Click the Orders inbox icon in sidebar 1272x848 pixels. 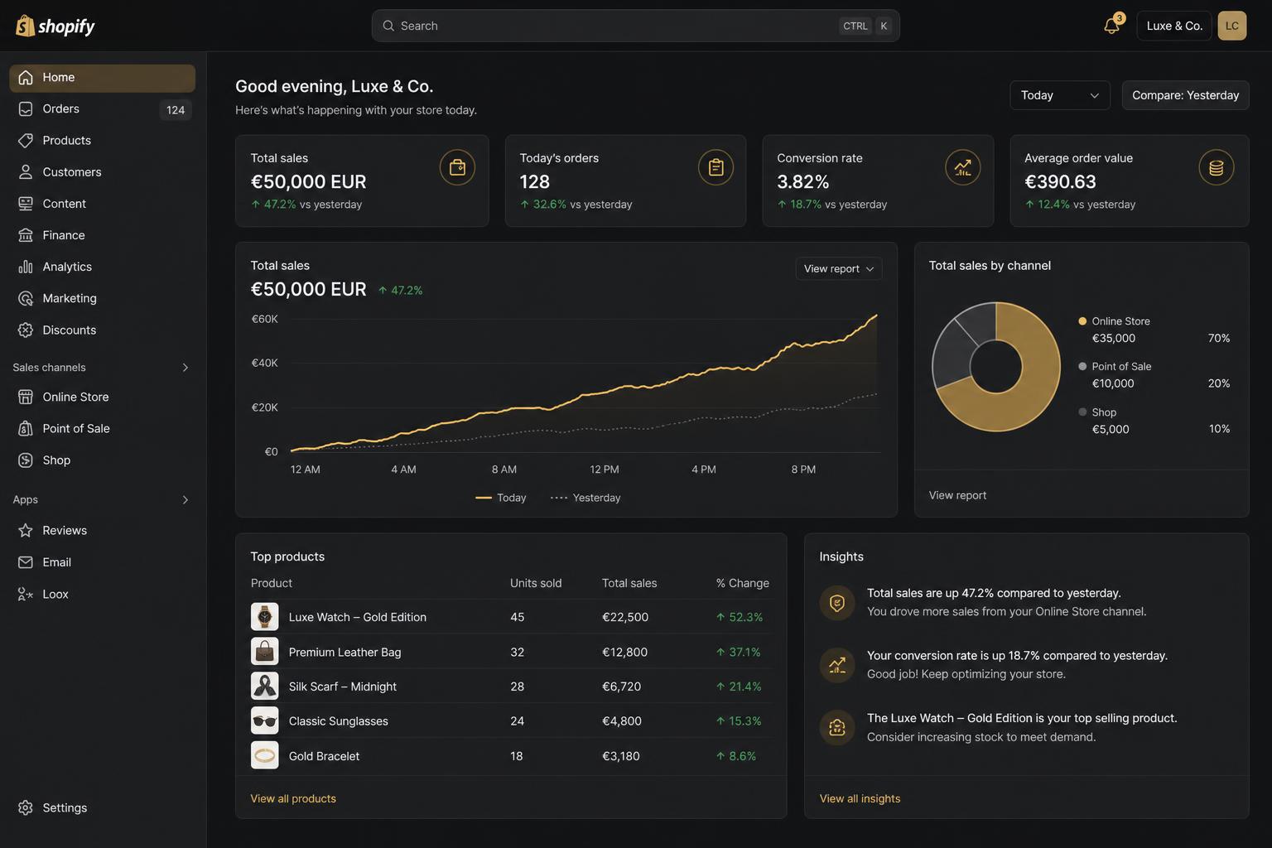pyautogui.click(x=26, y=109)
